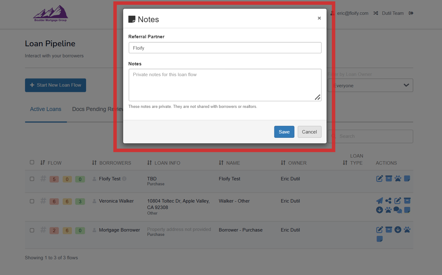Screen dimensions: 442x275
Task: Click the private Notes text area
Action: [225, 85]
